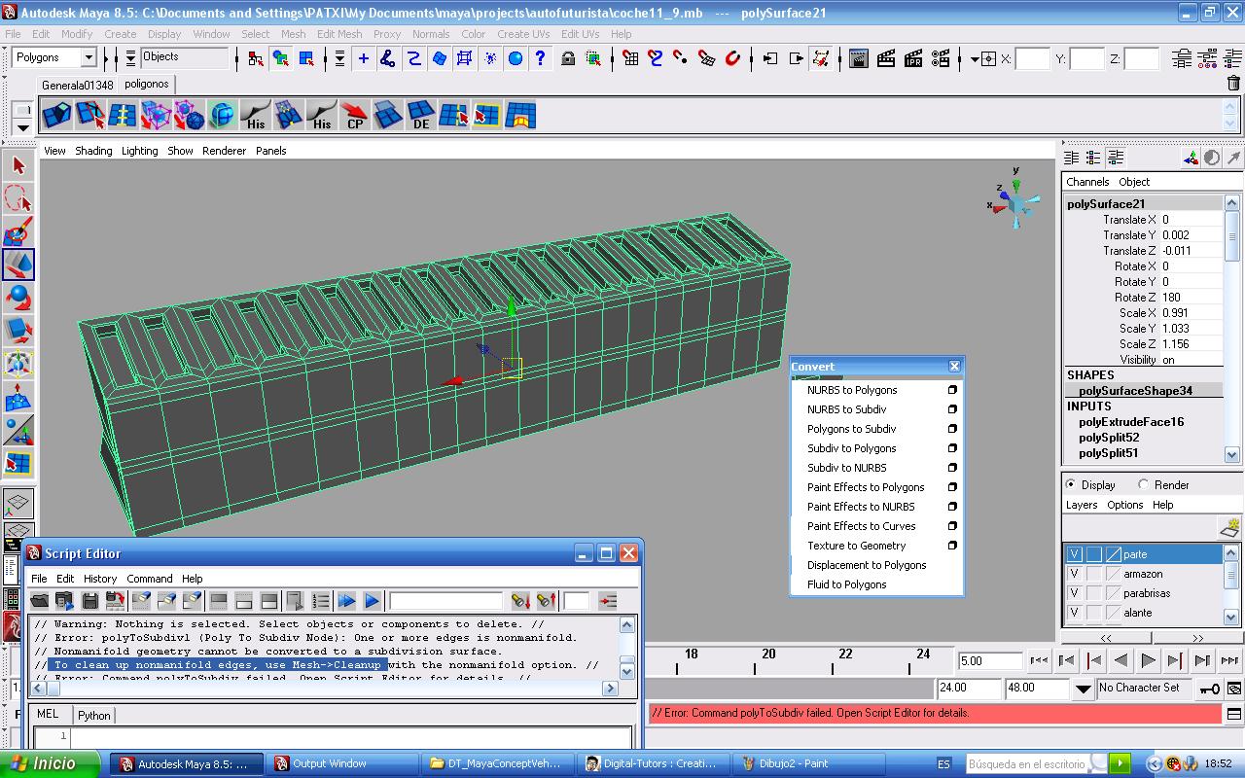The width and height of the screenshot is (1245, 778).
Task: Click the Make Live magnet icon
Action: tap(733, 58)
